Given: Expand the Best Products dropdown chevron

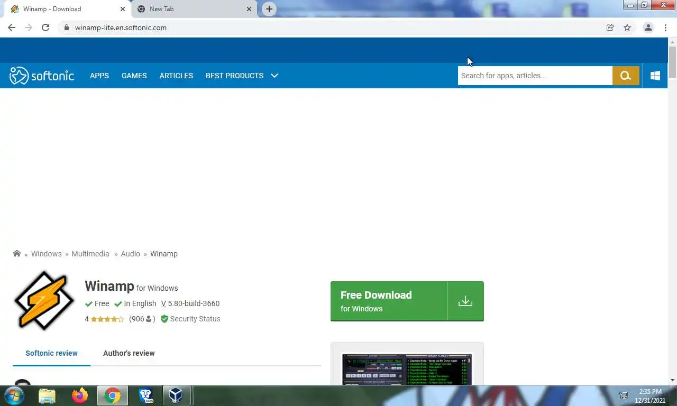Looking at the screenshot, I should click(275, 76).
